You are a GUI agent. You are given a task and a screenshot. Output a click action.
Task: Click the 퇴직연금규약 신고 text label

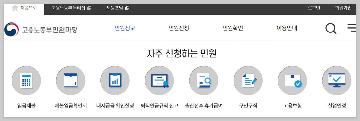point(159,106)
